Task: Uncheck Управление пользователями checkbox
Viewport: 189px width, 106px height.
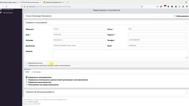Action: point(27,77)
